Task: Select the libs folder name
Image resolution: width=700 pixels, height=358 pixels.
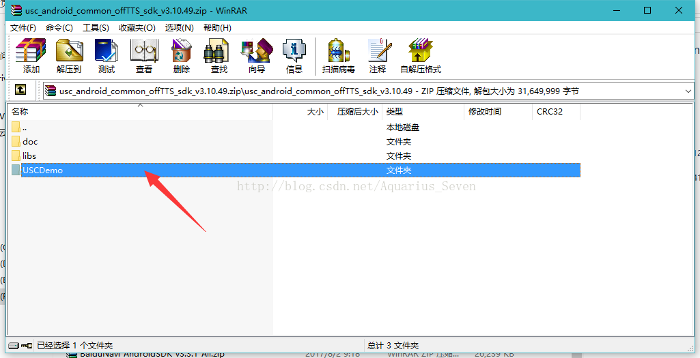Action: click(x=29, y=155)
